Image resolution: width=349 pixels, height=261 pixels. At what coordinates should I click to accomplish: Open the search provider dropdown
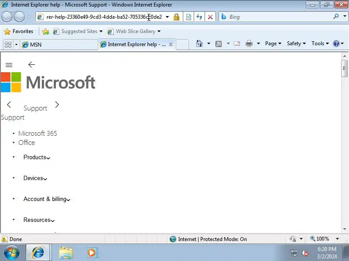[x=345, y=17]
